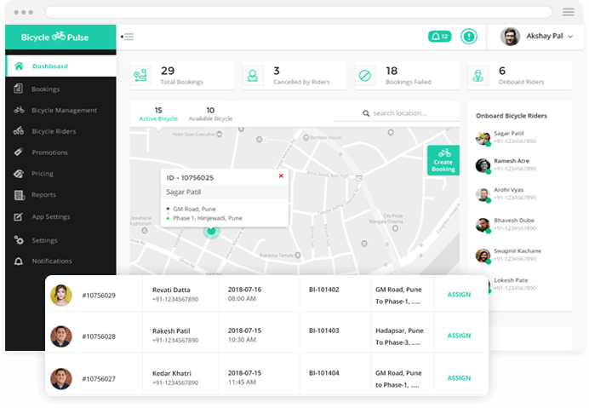589x408 pixels.
Task: Switch to the Active Bicycle tab
Action: (158, 114)
